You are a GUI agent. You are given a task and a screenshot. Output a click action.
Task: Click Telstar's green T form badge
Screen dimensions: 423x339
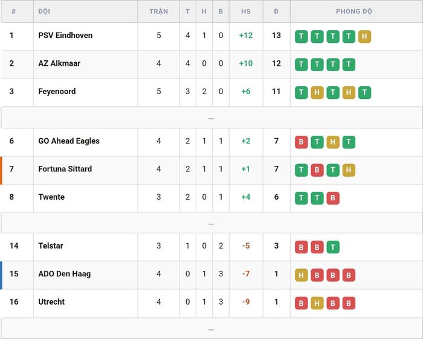[x=333, y=247]
